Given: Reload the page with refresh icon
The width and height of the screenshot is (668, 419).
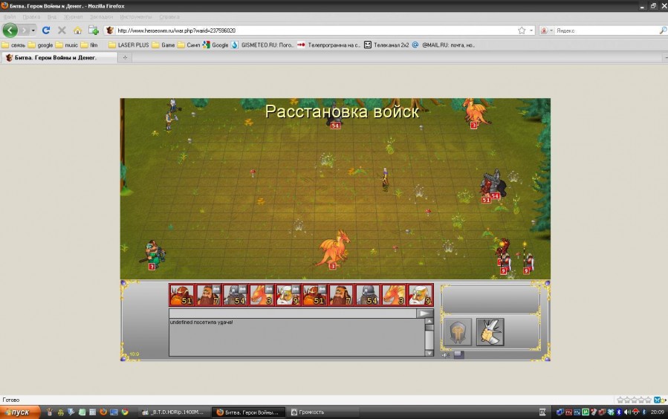Looking at the screenshot, I should click(x=46, y=30).
